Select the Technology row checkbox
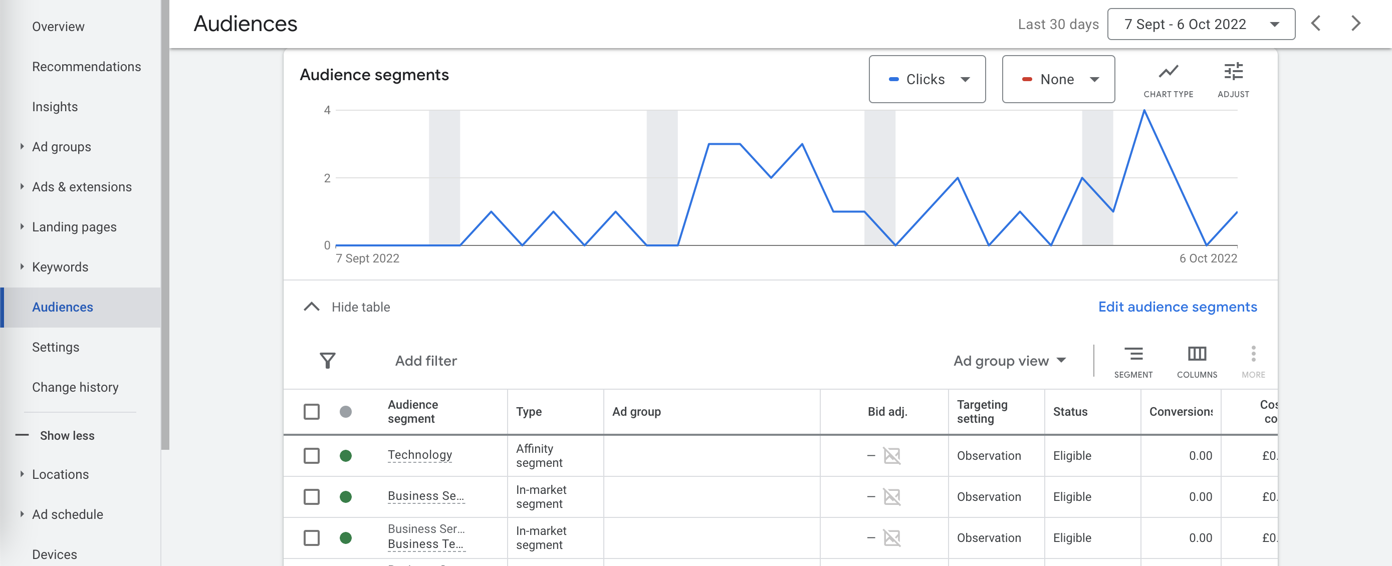The image size is (1392, 566). click(311, 455)
